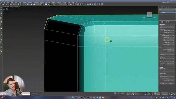Toggle the Smooth checkbox under Smoothing Output
176x99 pixels.
click(161, 75)
